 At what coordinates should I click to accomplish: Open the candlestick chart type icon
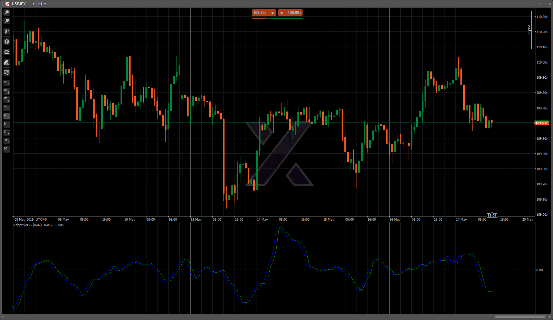point(7,31)
